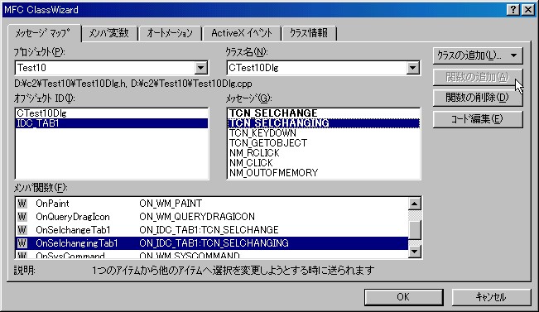Click the 関数の削除 button

478,98
